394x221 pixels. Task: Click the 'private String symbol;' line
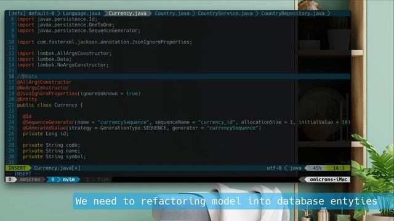pos(54,157)
